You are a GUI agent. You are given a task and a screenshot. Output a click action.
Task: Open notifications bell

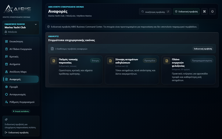click(212, 11)
